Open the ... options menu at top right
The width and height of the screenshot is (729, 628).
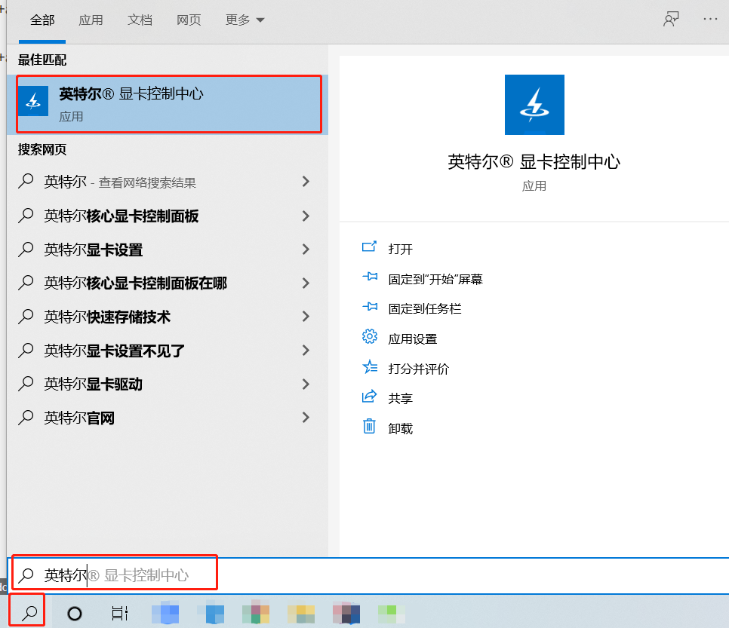(x=711, y=19)
